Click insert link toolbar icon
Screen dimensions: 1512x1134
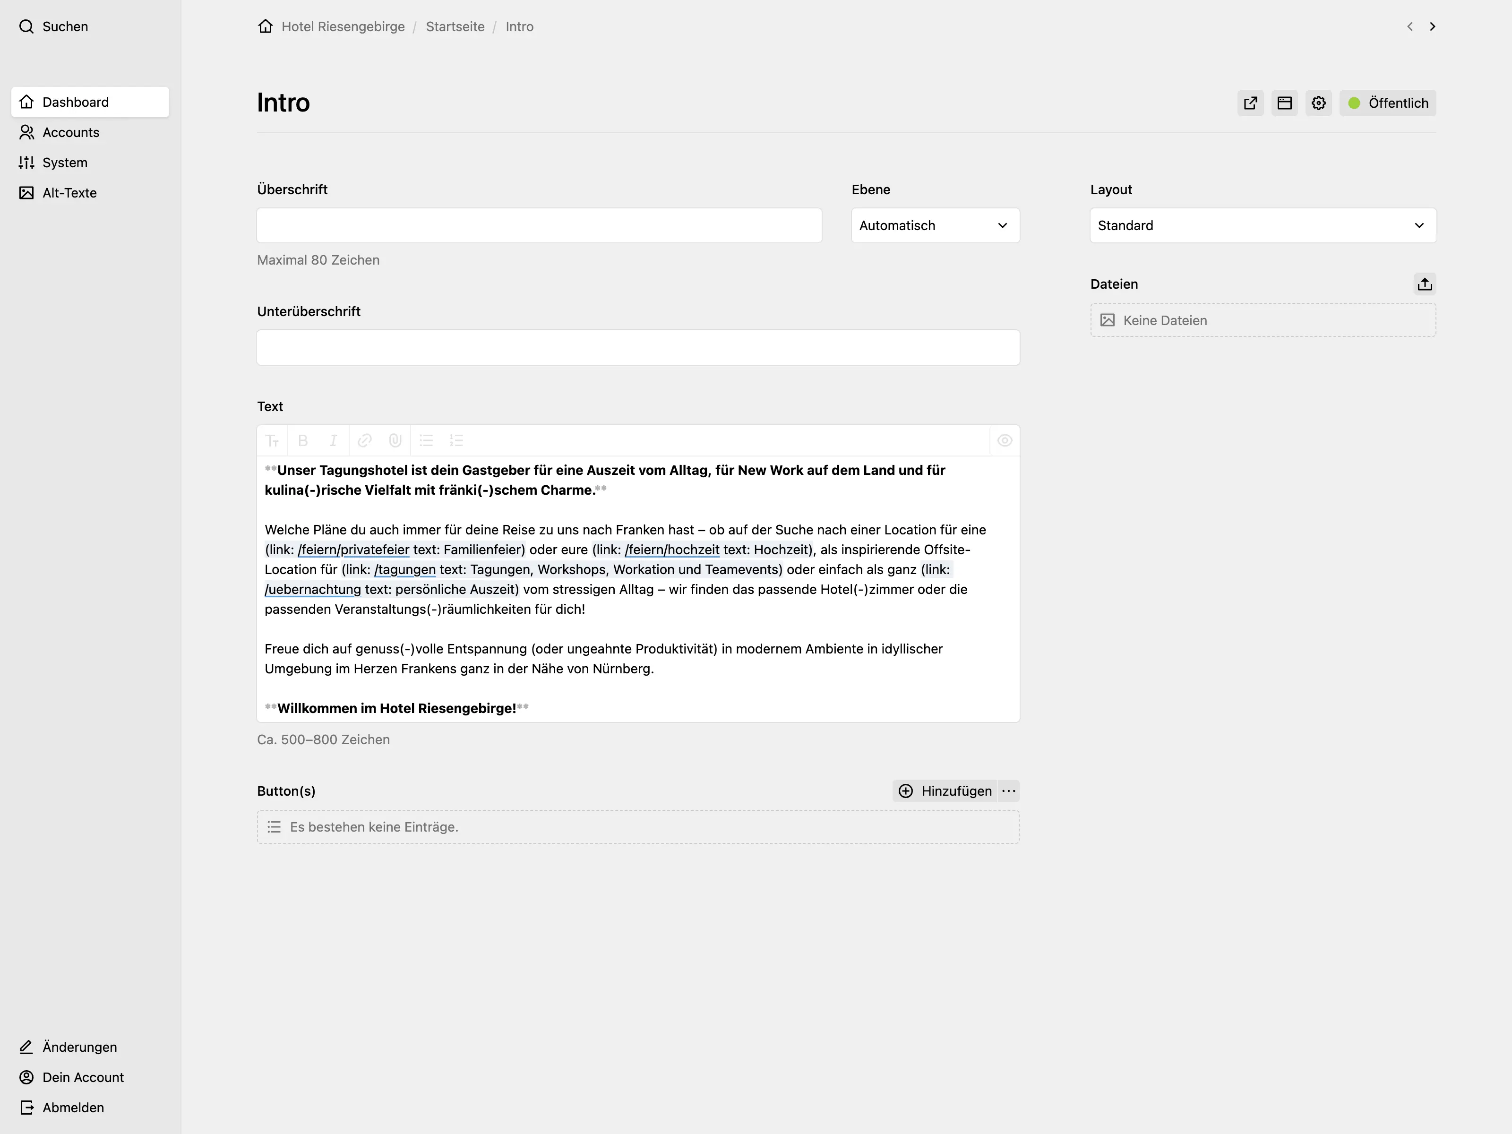pyautogui.click(x=364, y=441)
